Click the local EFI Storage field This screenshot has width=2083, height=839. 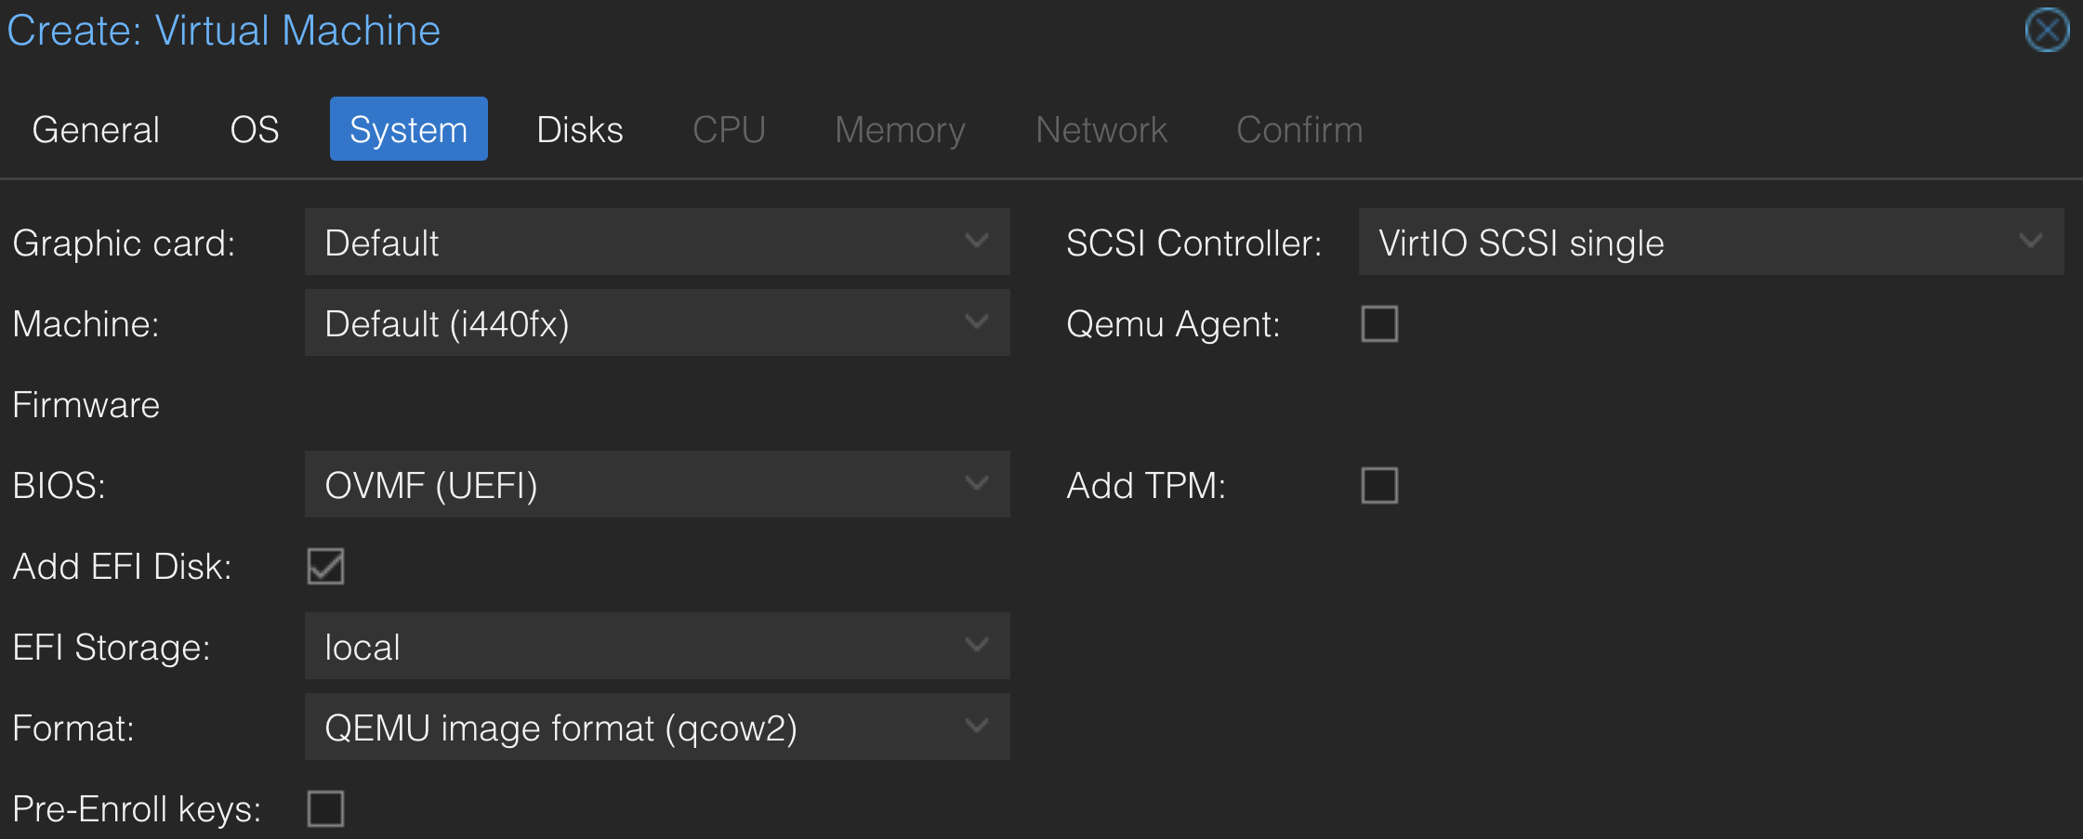coord(657,646)
